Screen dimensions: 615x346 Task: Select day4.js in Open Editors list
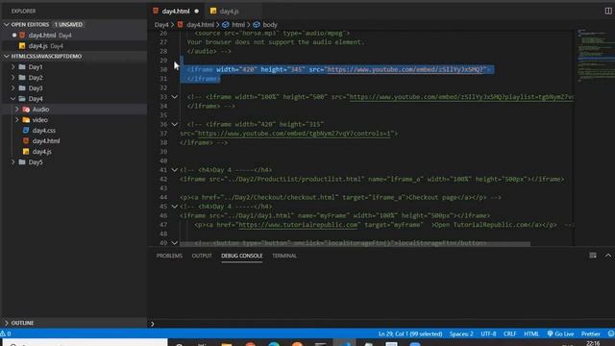point(45,46)
